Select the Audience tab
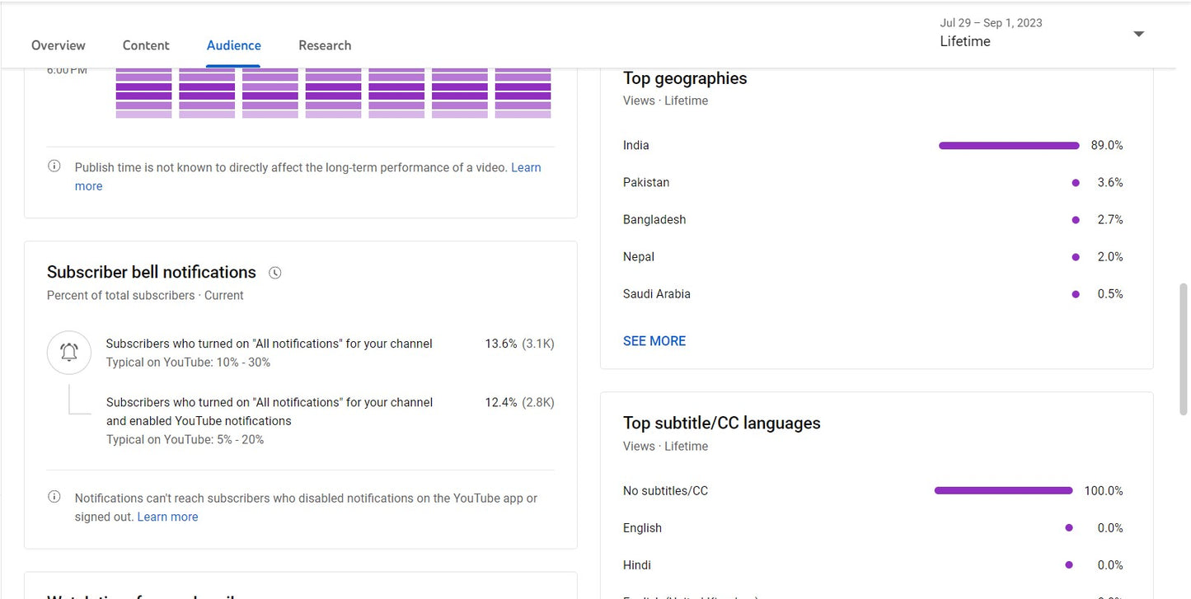Screen dimensions: 1191x599 click(x=234, y=45)
